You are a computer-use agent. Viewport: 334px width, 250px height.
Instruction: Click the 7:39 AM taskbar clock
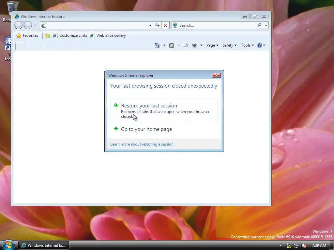tap(319, 245)
